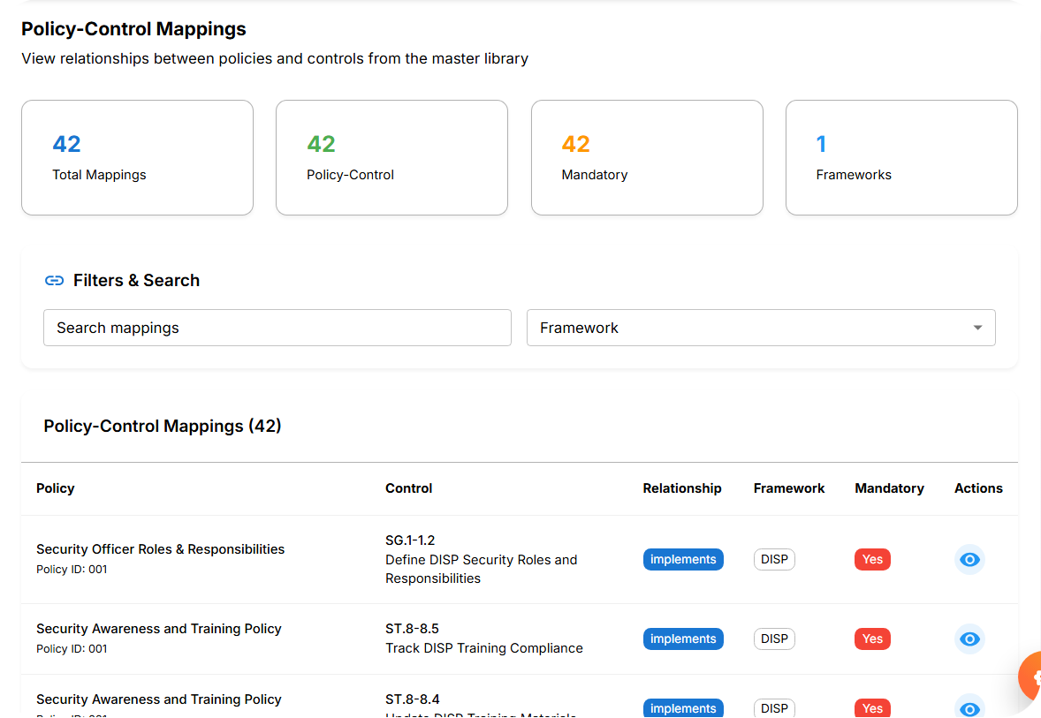Click the Control column header
Screen dimensions: 1041x718
pyautogui.click(x=408, y=488)
